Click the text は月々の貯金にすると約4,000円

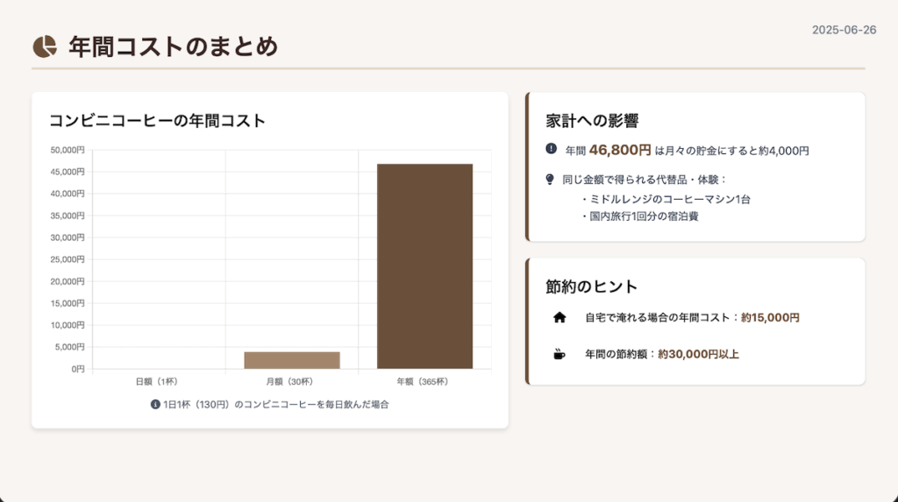point(731,151)
